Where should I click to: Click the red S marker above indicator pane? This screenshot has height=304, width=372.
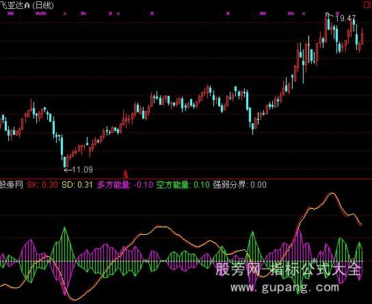point(126,175)
